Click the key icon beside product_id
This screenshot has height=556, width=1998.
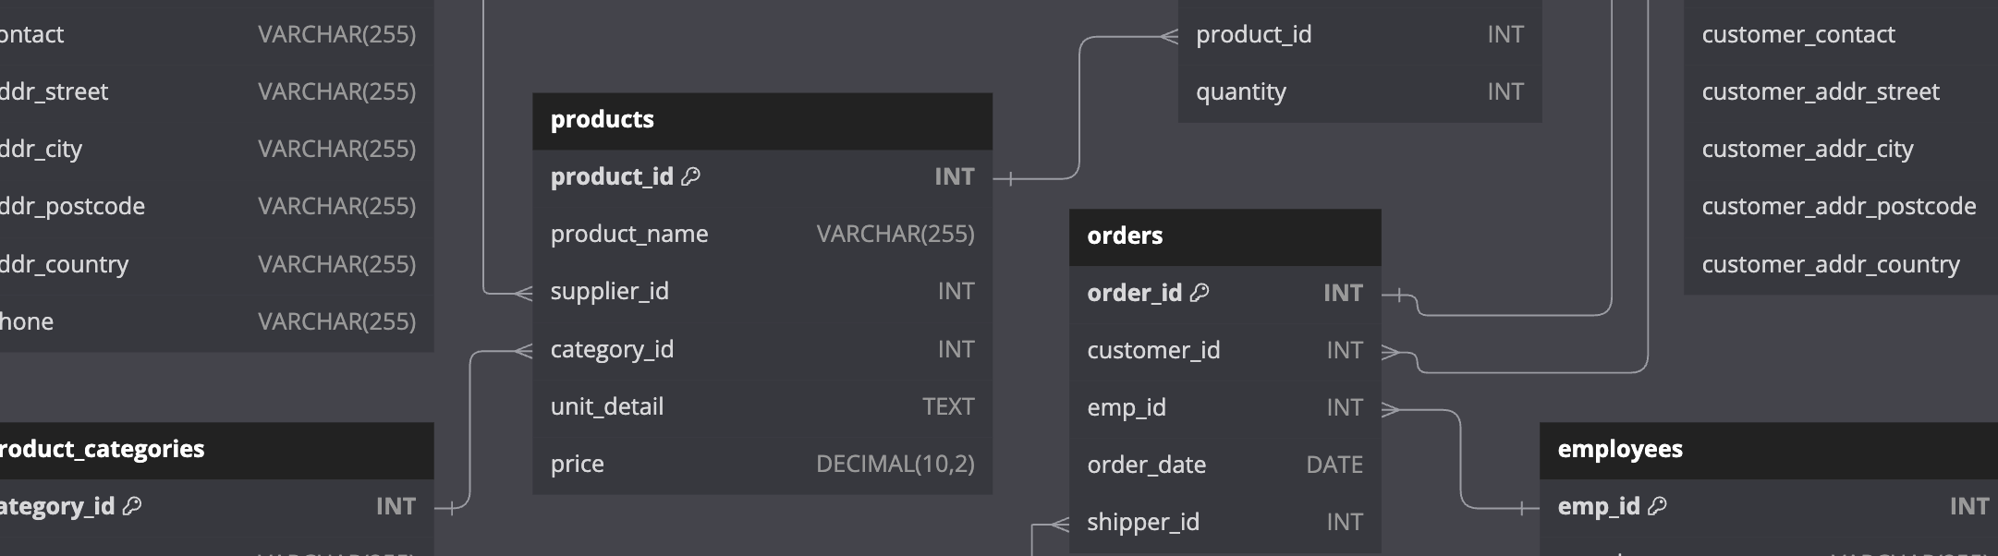[x=690, y=176]
